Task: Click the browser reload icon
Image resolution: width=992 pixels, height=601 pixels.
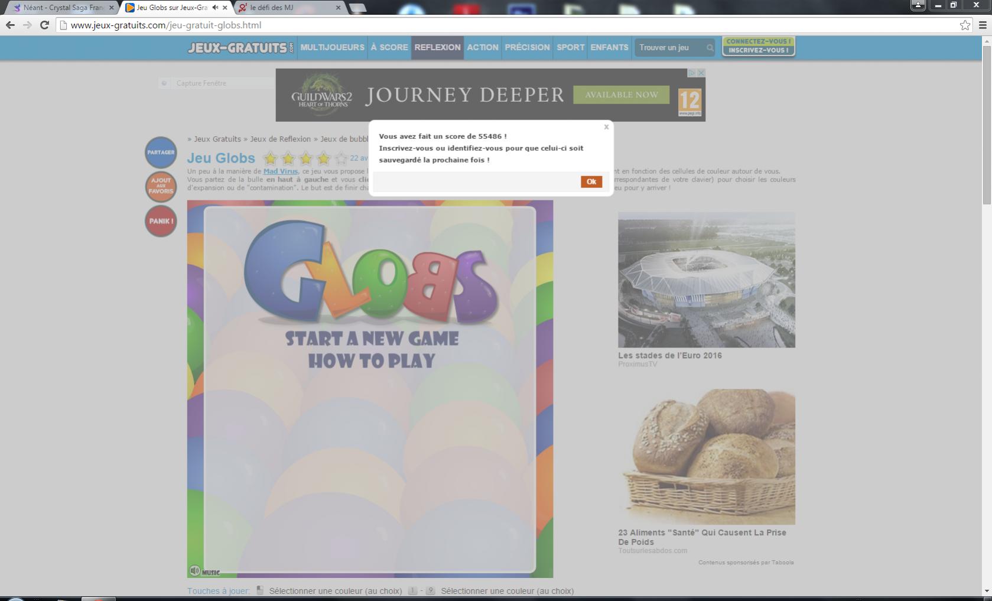Action: [44, 25]
